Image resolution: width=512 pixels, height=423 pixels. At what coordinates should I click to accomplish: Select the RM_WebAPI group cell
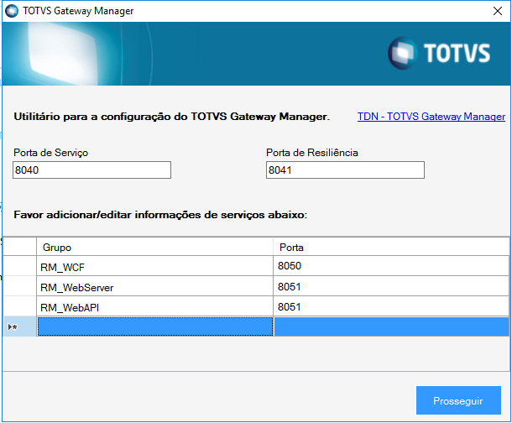point(154,306)
